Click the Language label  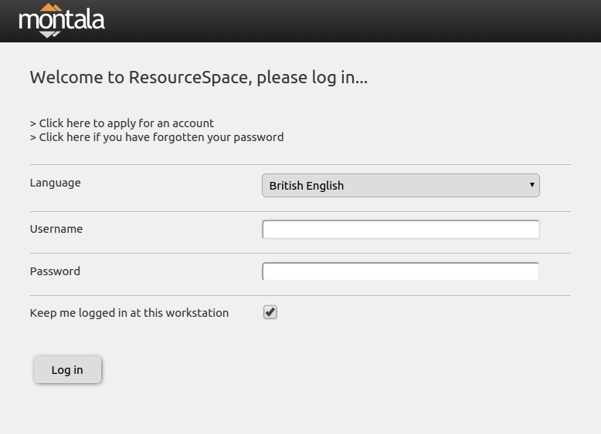55,183
